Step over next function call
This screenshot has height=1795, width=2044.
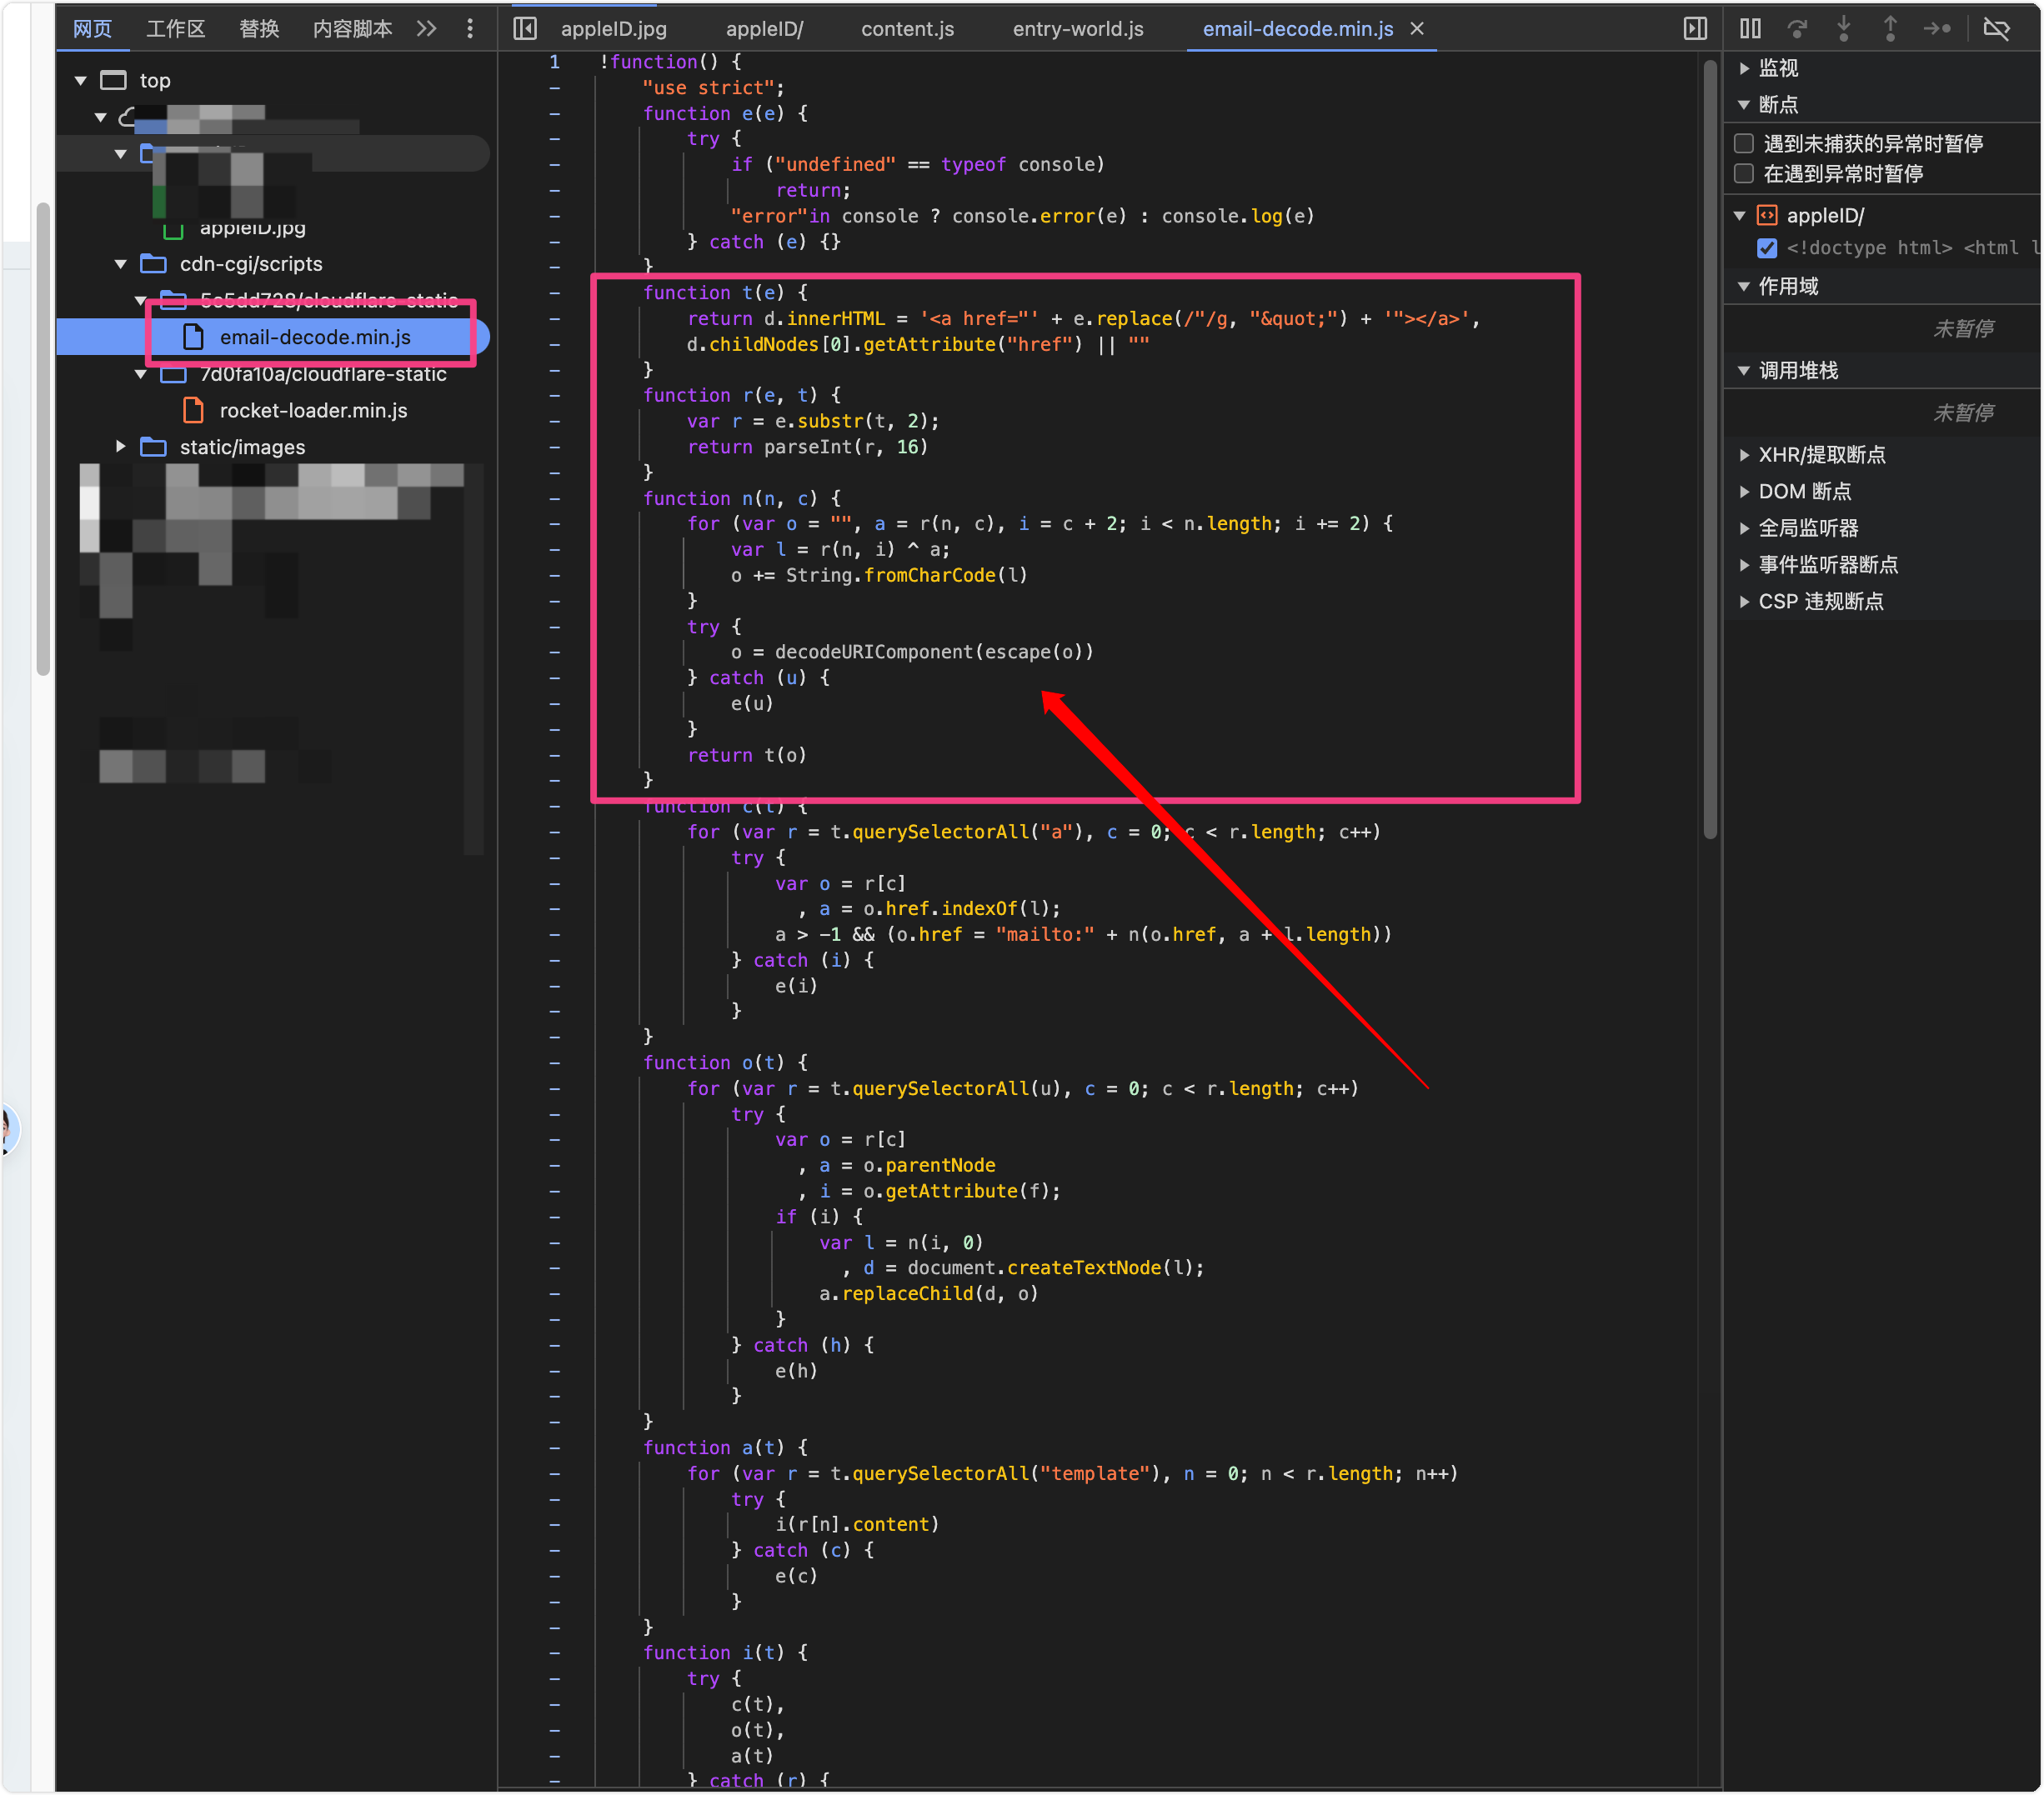coord(1797,29)
